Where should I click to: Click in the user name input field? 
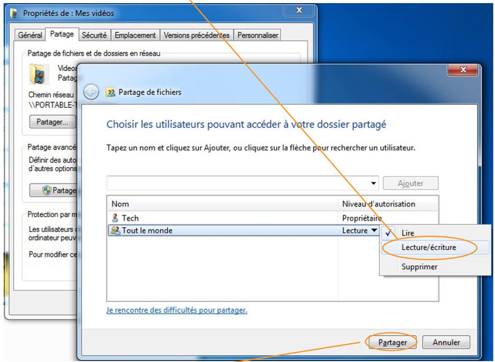click(238, 183)
